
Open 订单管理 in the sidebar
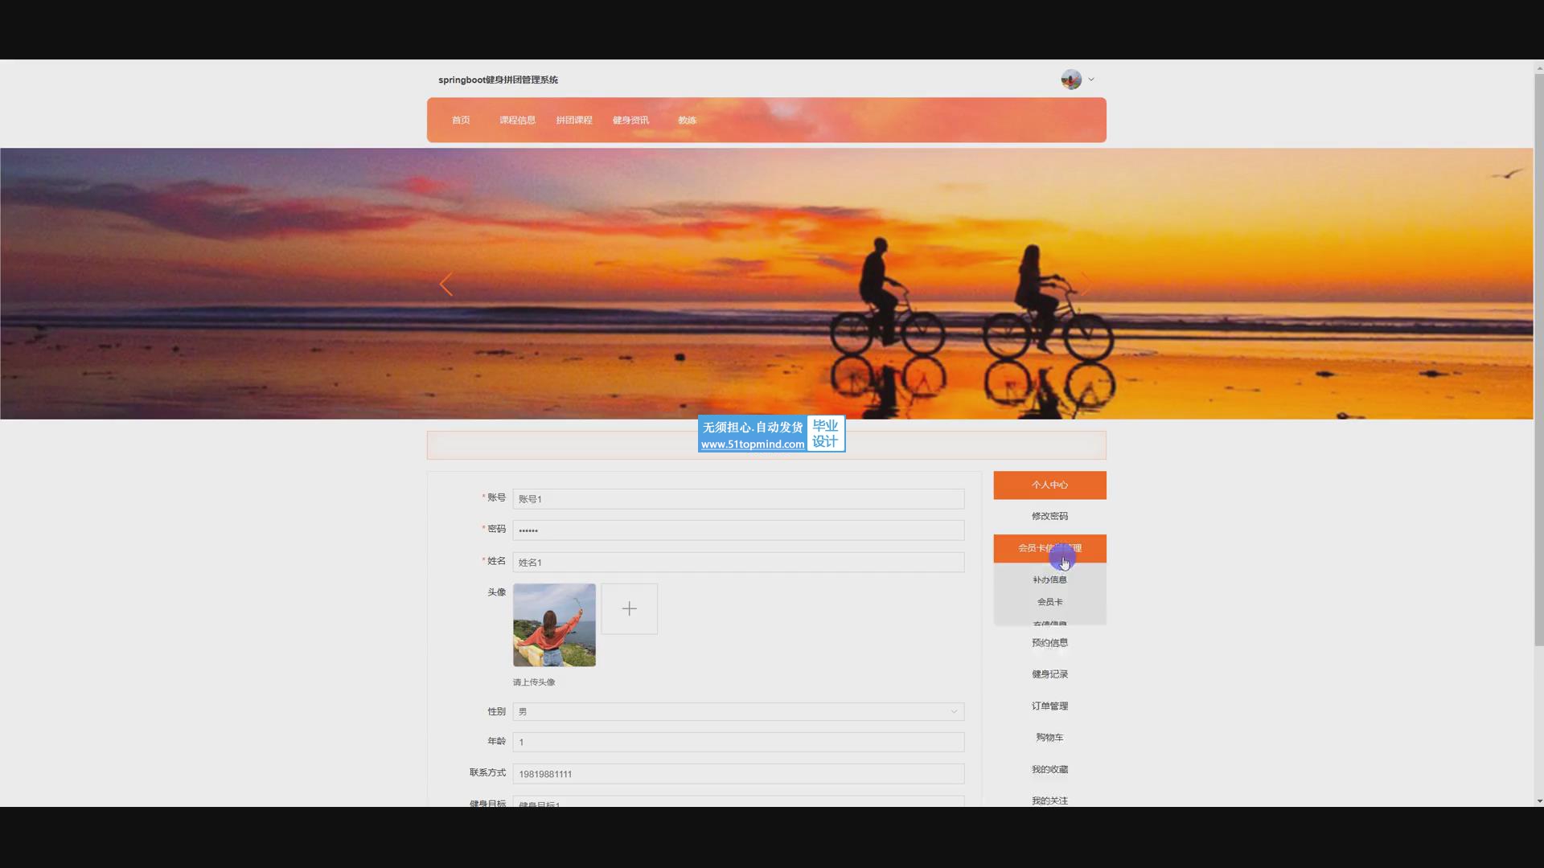(1049, 706)
